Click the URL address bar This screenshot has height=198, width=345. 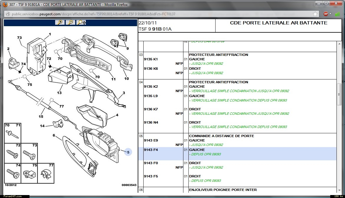[147, 14]
